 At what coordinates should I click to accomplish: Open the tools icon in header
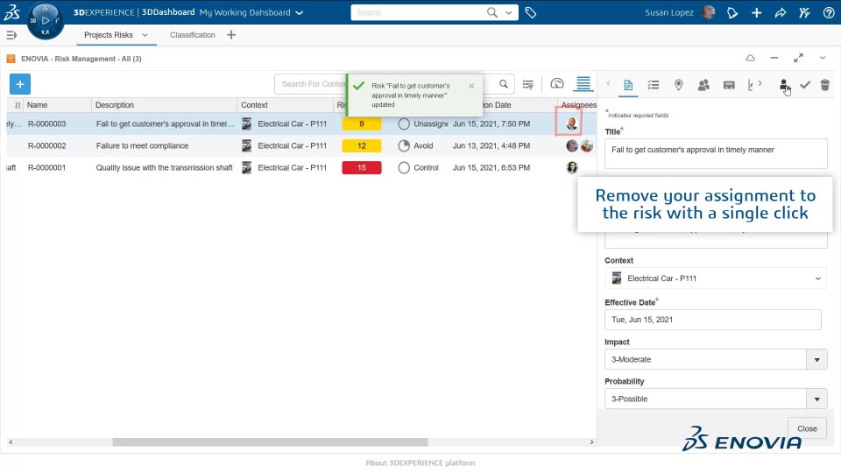[804, 12]
